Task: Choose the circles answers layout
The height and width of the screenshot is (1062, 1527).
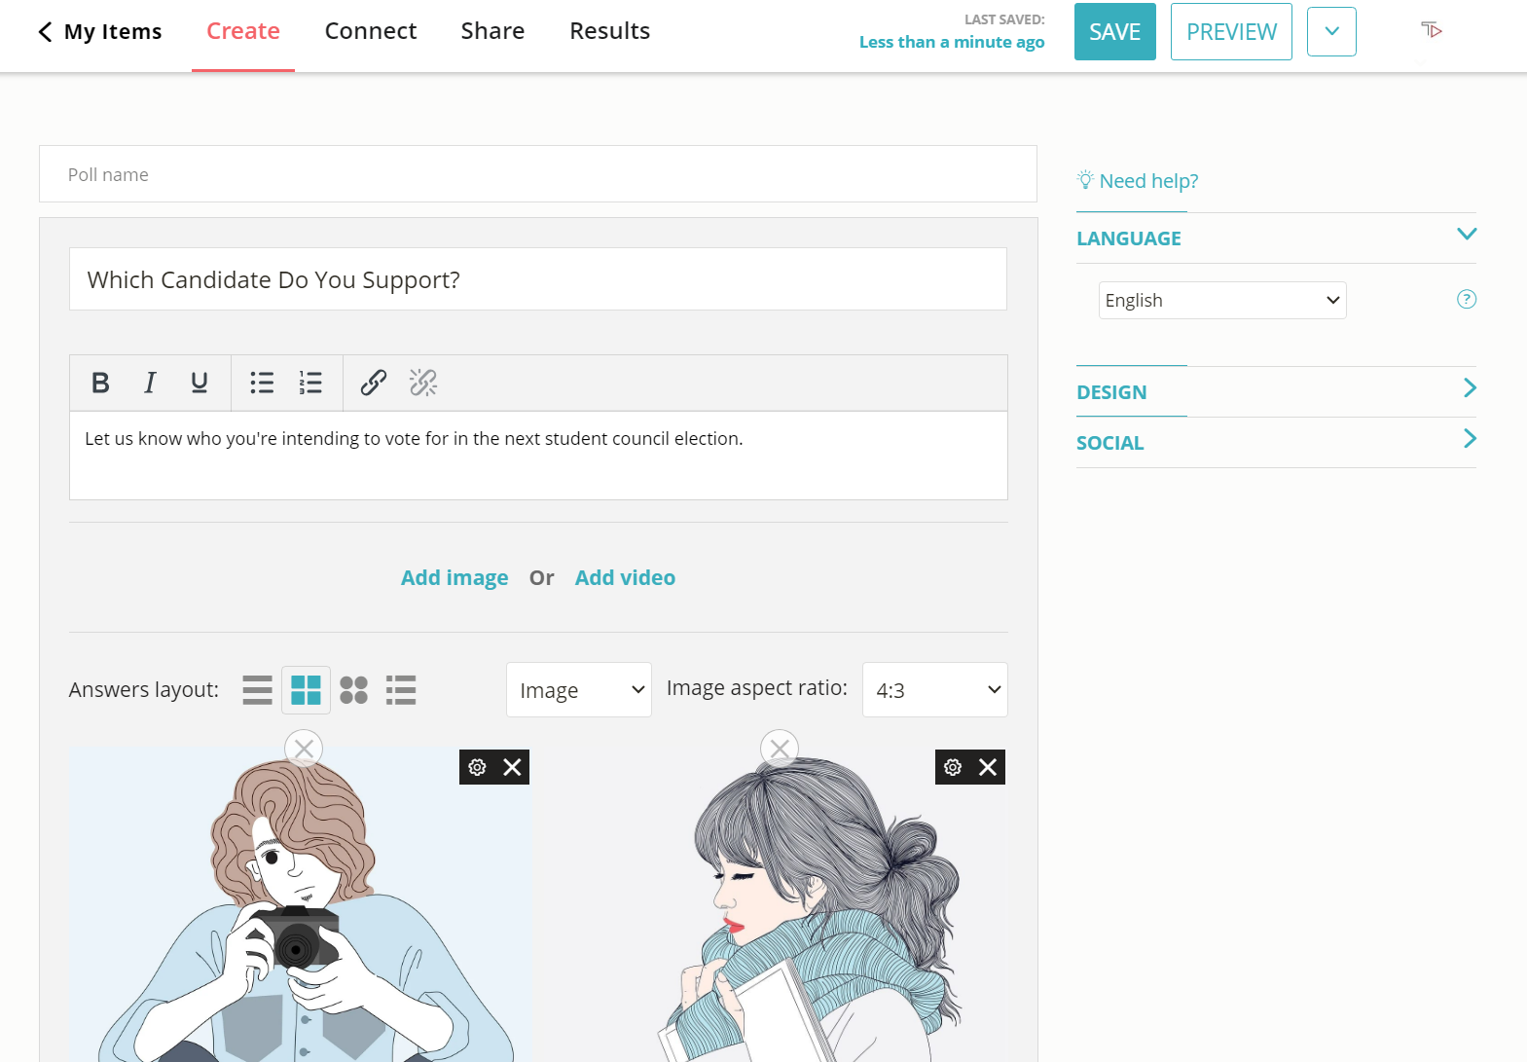Action: tap(353, 690)
